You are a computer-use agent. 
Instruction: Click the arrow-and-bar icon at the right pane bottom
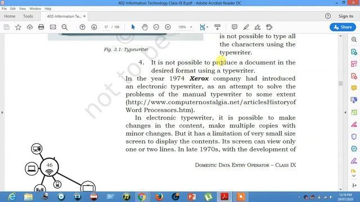click(x=354, y=185)
